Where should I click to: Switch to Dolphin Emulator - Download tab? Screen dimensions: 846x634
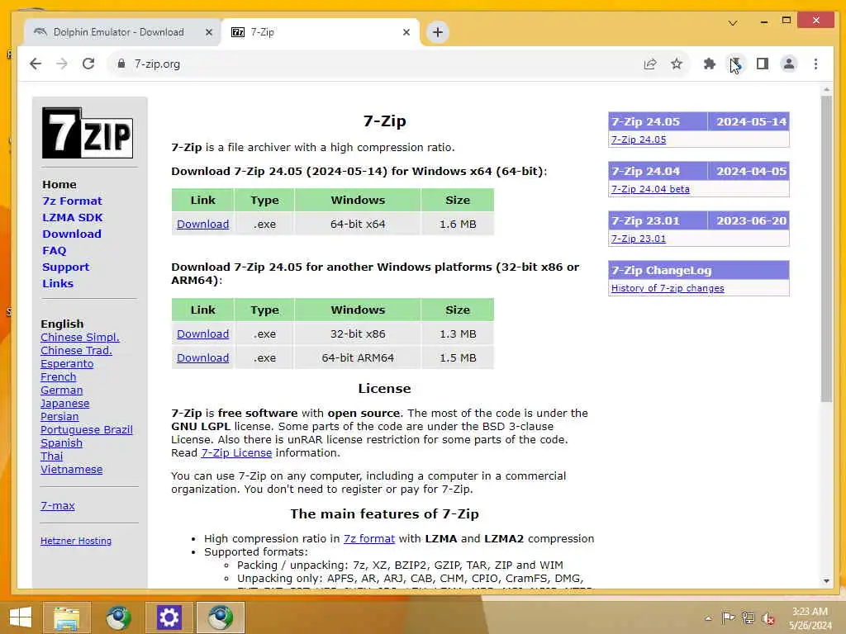coord(119,32)
